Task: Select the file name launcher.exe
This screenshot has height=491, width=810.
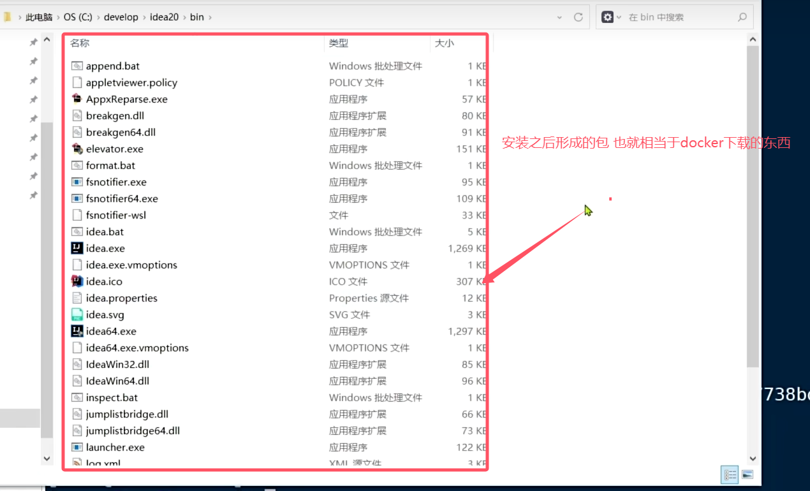Action: (115, 447)
